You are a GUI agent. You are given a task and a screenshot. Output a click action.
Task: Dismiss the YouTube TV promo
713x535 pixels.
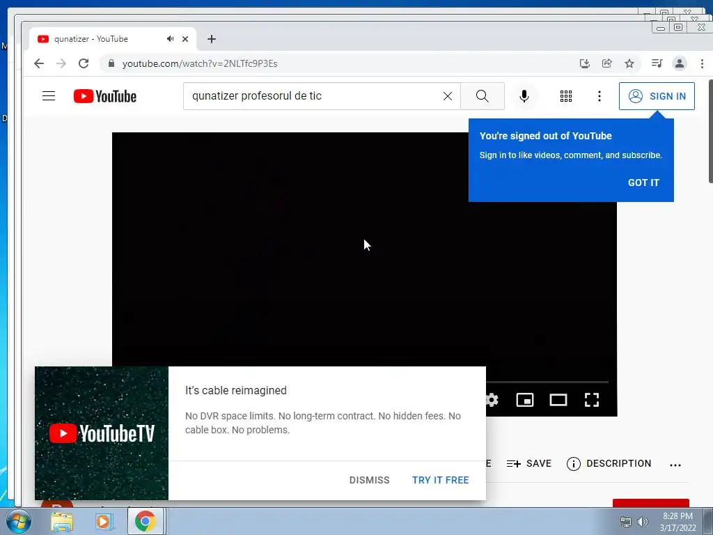pyautogui.click(x=369, y=480)
